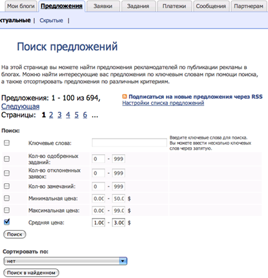Screen dimensions: 268x278
Task: Enable Кол-во замечаний checkbox
Action: coord(6,186)
